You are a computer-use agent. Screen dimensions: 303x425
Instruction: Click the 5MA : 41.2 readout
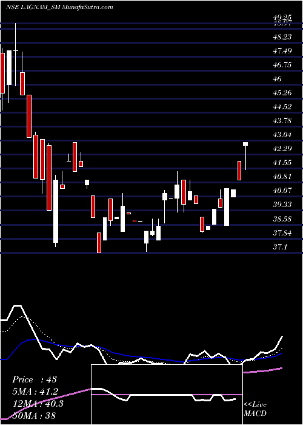tap(35, 392)
